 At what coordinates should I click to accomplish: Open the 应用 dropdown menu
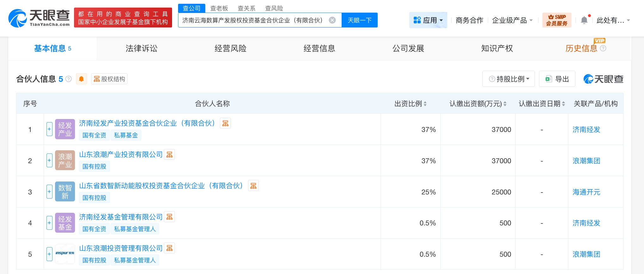428,20
